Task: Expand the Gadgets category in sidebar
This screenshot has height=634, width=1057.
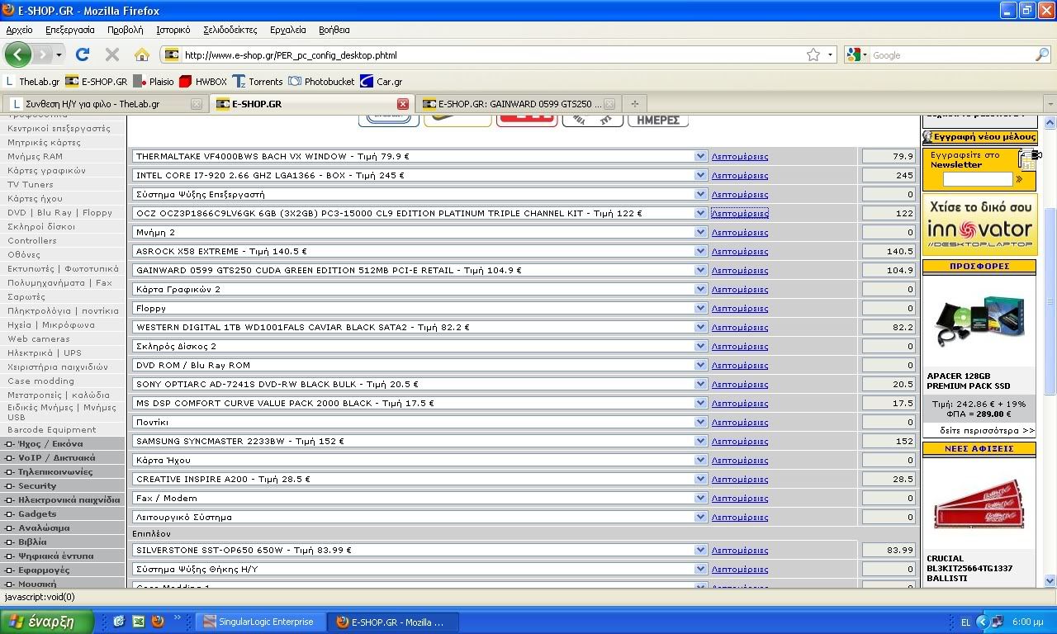Action: coord(37,514)
